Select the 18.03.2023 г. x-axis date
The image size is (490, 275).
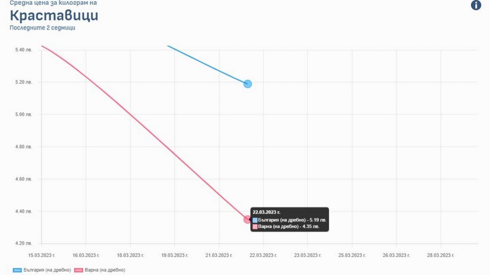tap(130, 255)
